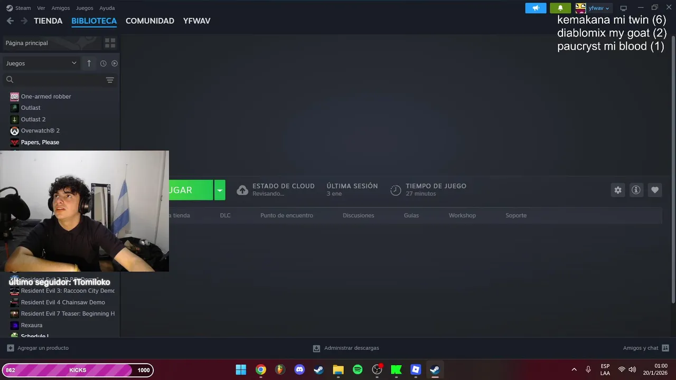The height and width of the screenshot is (380, 676).
Task: Open the Discusiones tab
Action: point(359,215)
